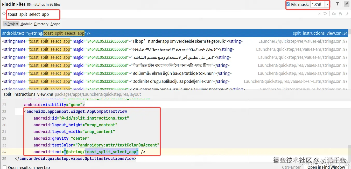Click line number 28 in the gutter
351x169 pixels.
4,112
